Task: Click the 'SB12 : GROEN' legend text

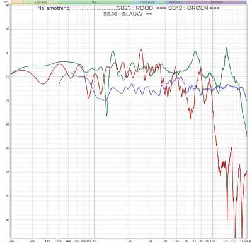Action: pos(188,8)
